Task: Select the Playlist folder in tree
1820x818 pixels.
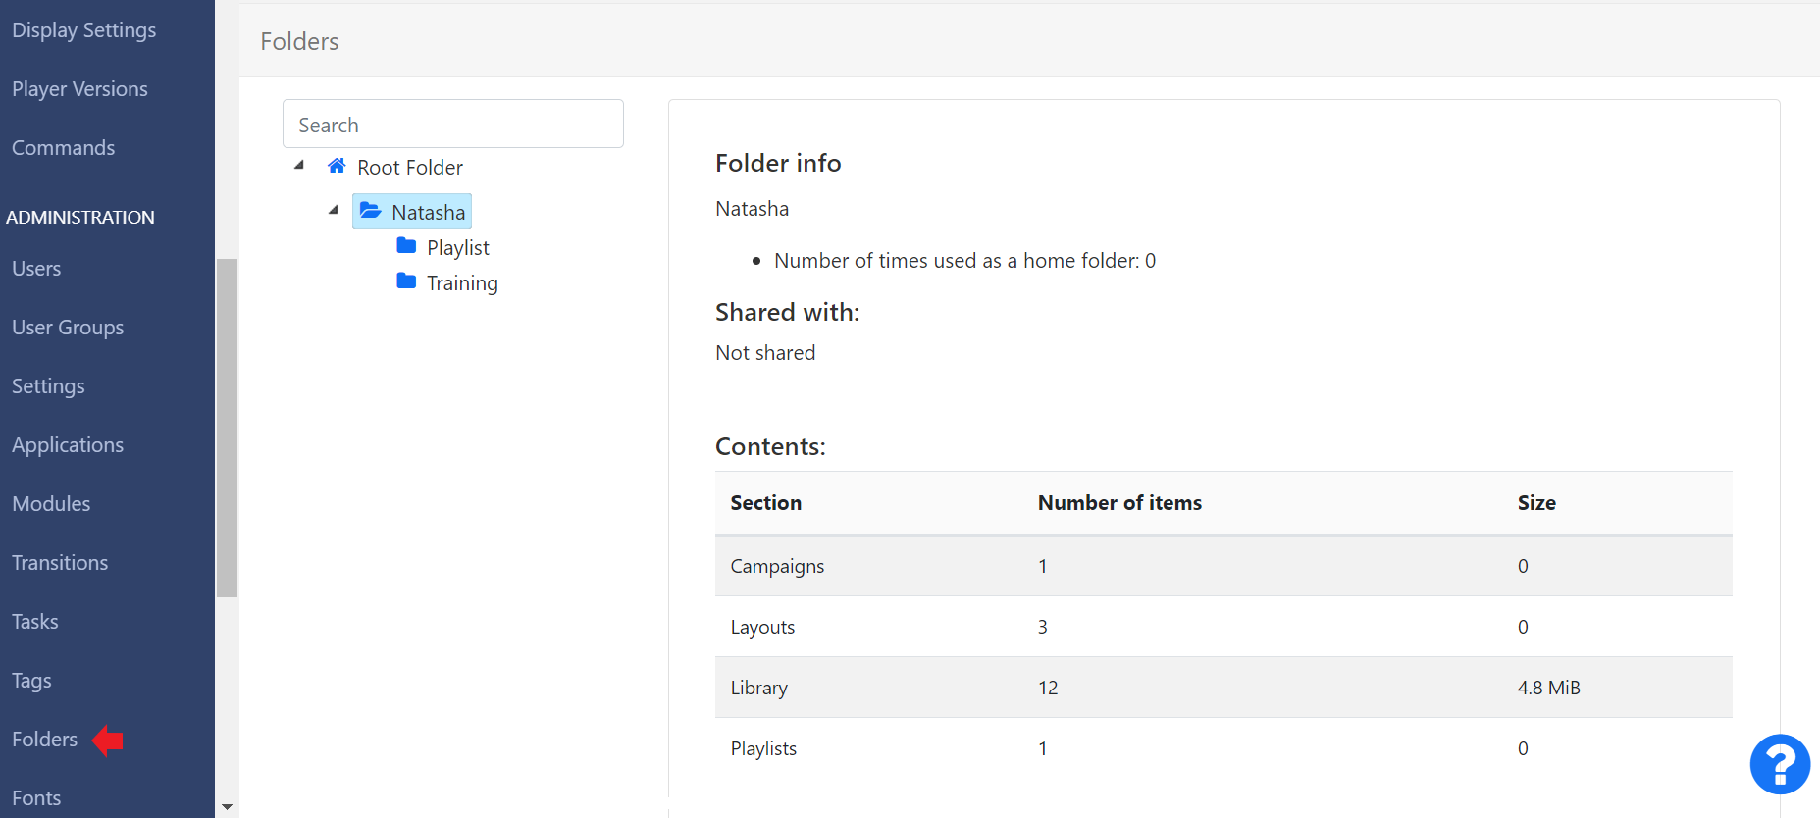Action: [x=457, y=248]
